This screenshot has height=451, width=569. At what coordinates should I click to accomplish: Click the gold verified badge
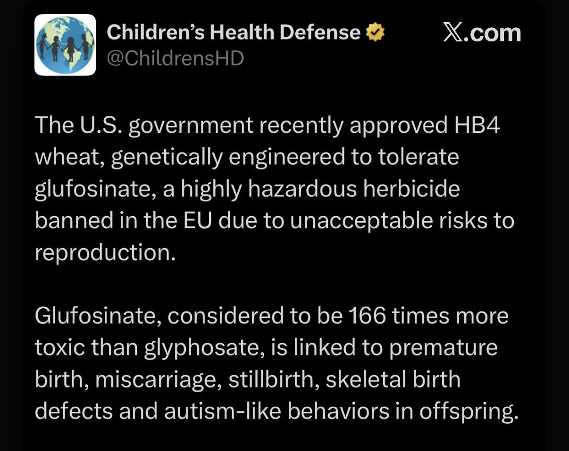pos(376,32)
